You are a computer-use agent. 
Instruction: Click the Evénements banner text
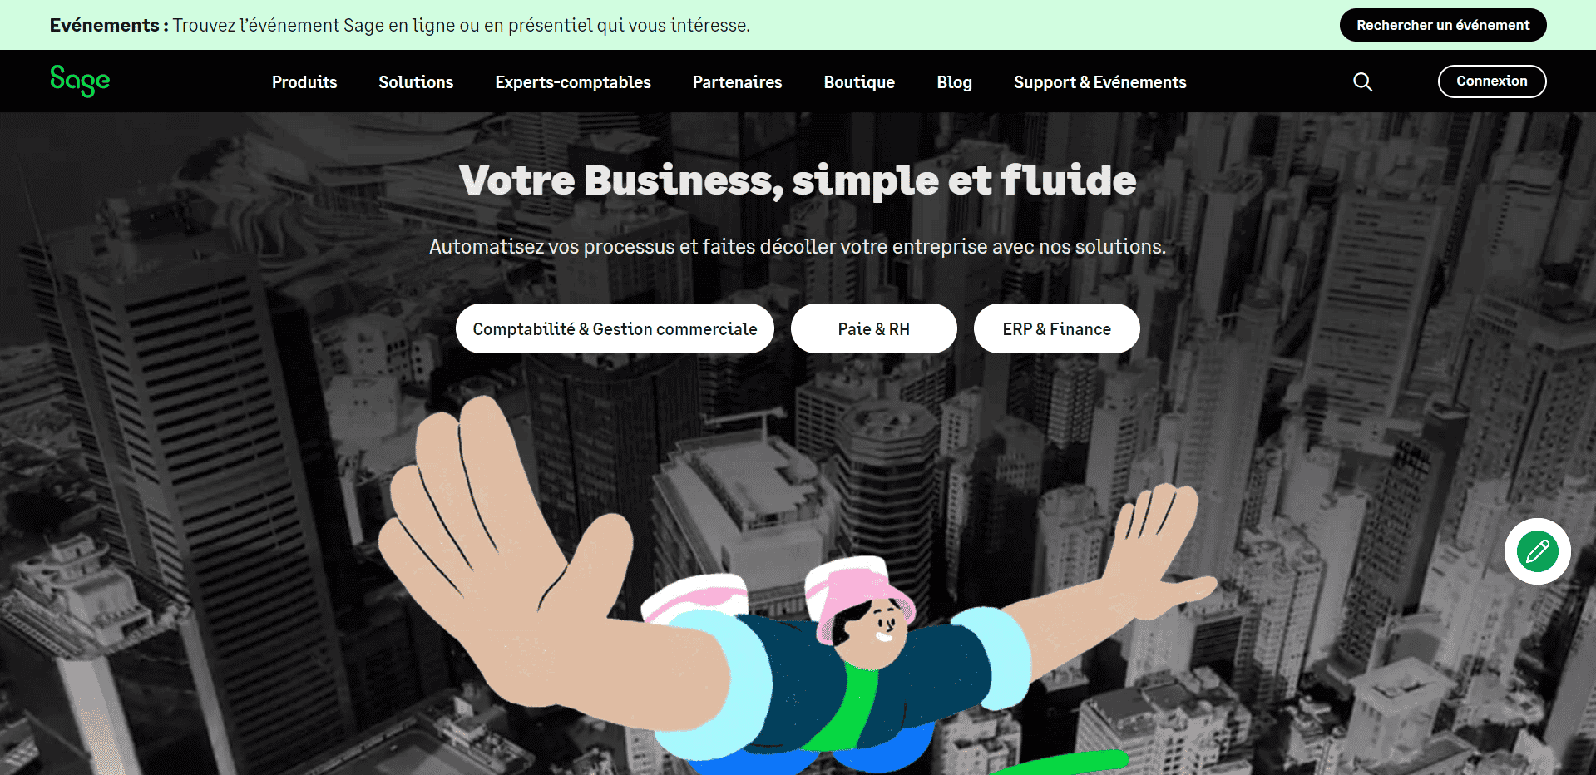[x=400, y=25]
